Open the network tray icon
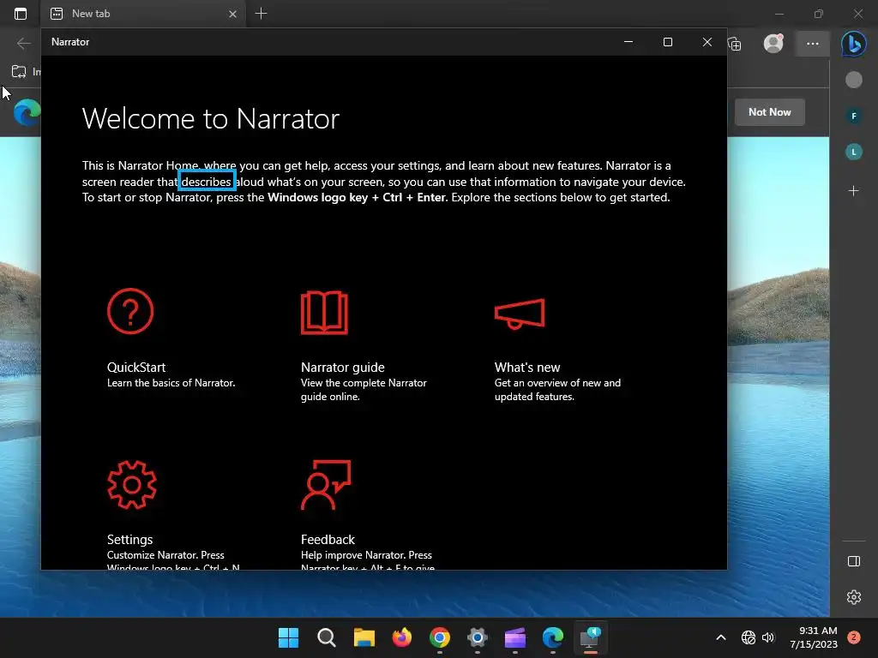The width and height of the screenshot is (878, 658). 748,637
